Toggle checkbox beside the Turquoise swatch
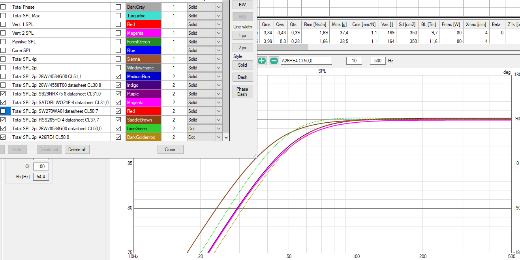Screen dimensions: 520x260 (x=118, y=16)
